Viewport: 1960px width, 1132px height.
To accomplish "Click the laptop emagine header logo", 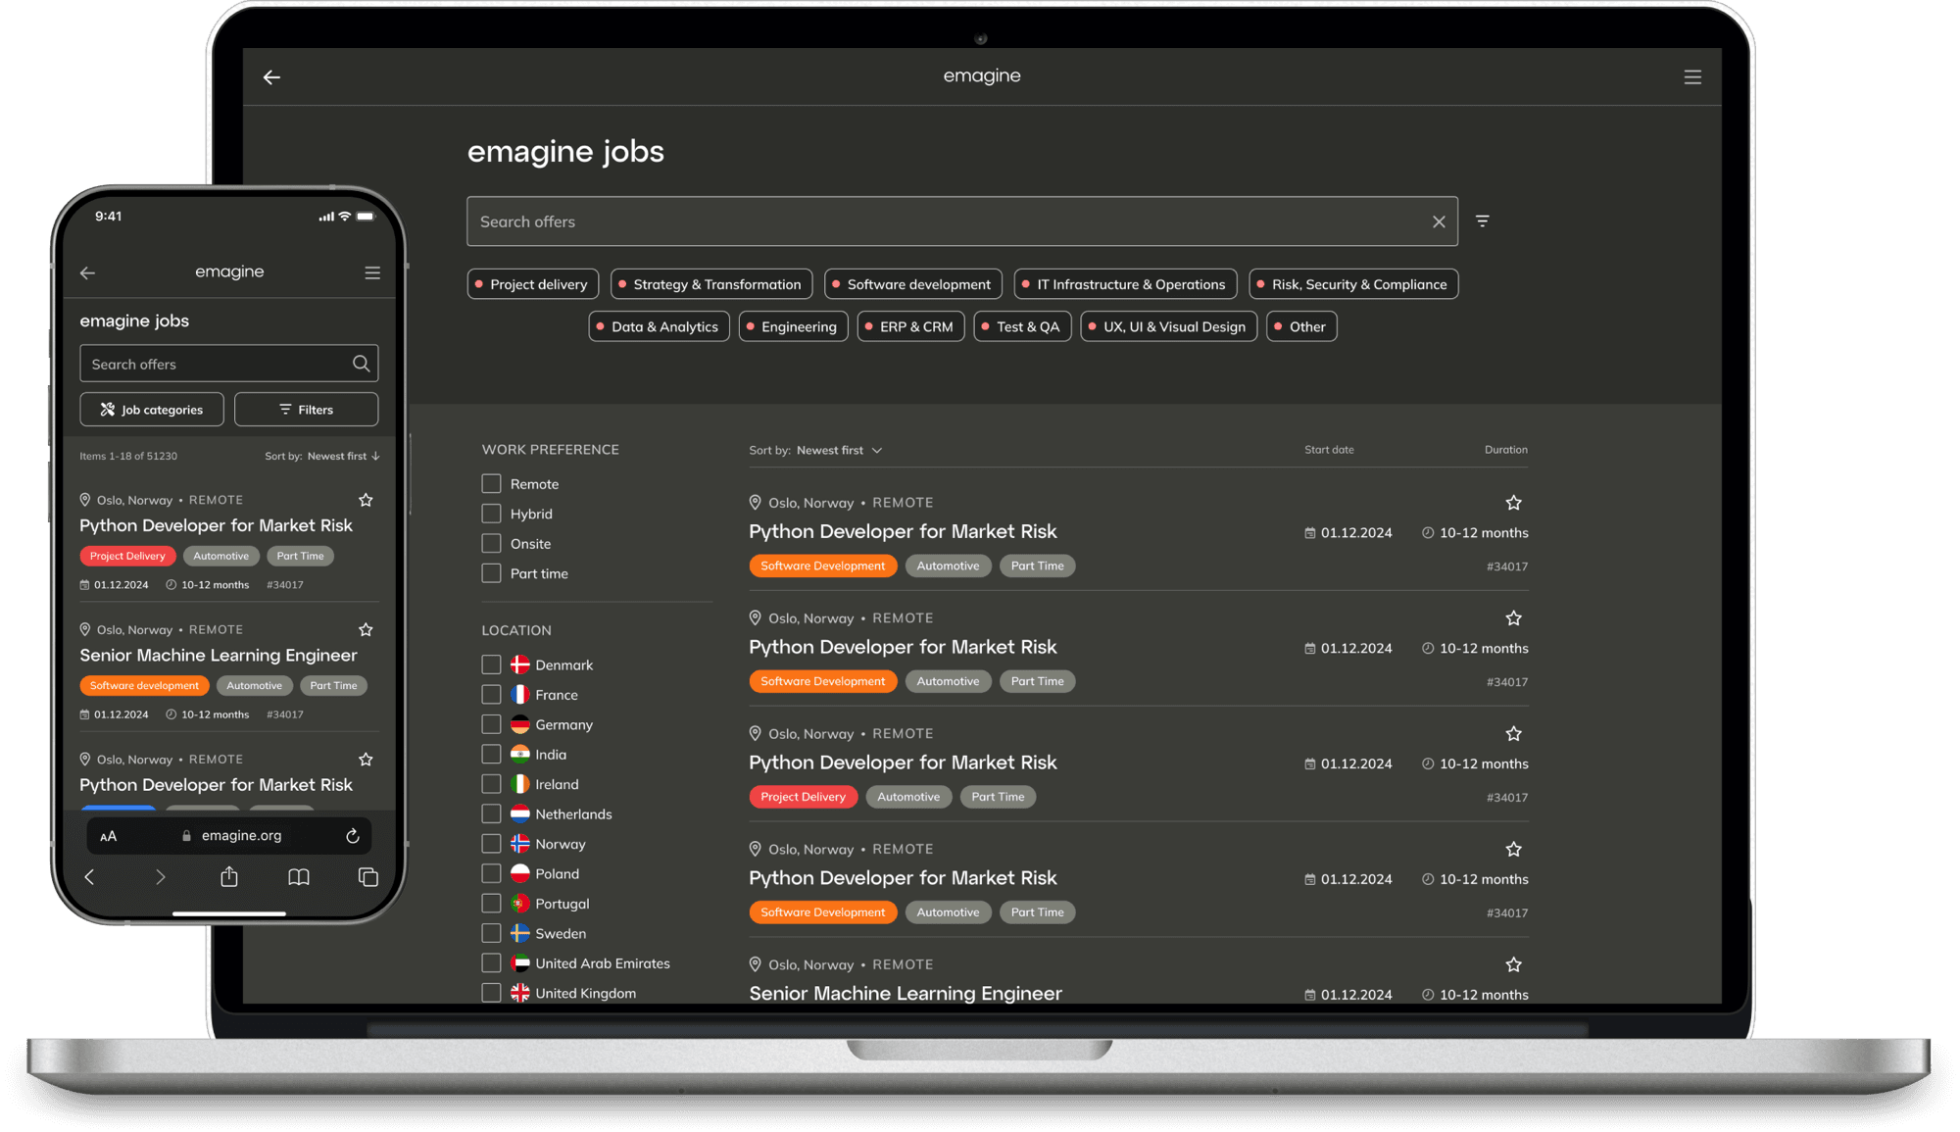I will tap(982, 76).
